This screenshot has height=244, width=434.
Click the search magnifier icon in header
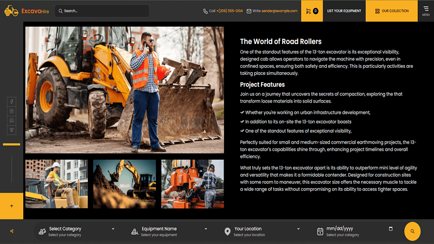60,11
